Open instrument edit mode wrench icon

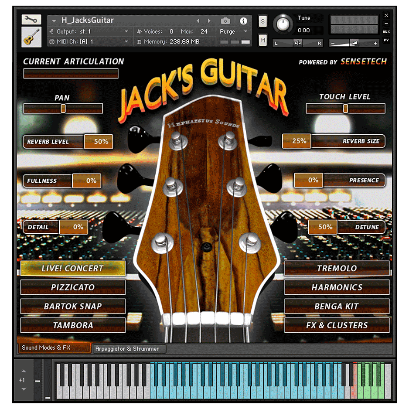[x=31, y=20]
